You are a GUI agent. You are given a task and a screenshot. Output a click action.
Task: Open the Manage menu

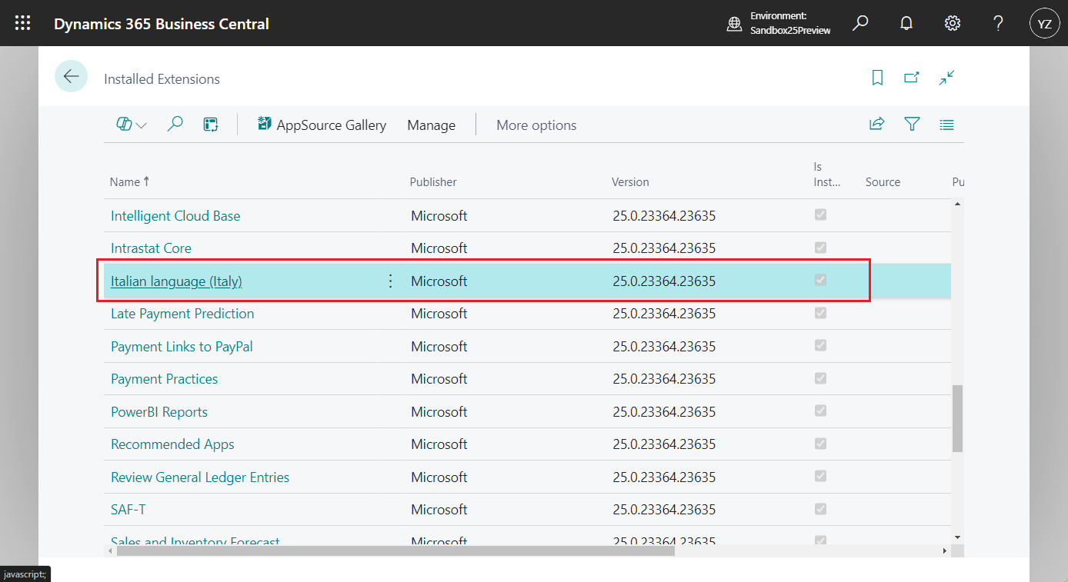click(431, 124)
